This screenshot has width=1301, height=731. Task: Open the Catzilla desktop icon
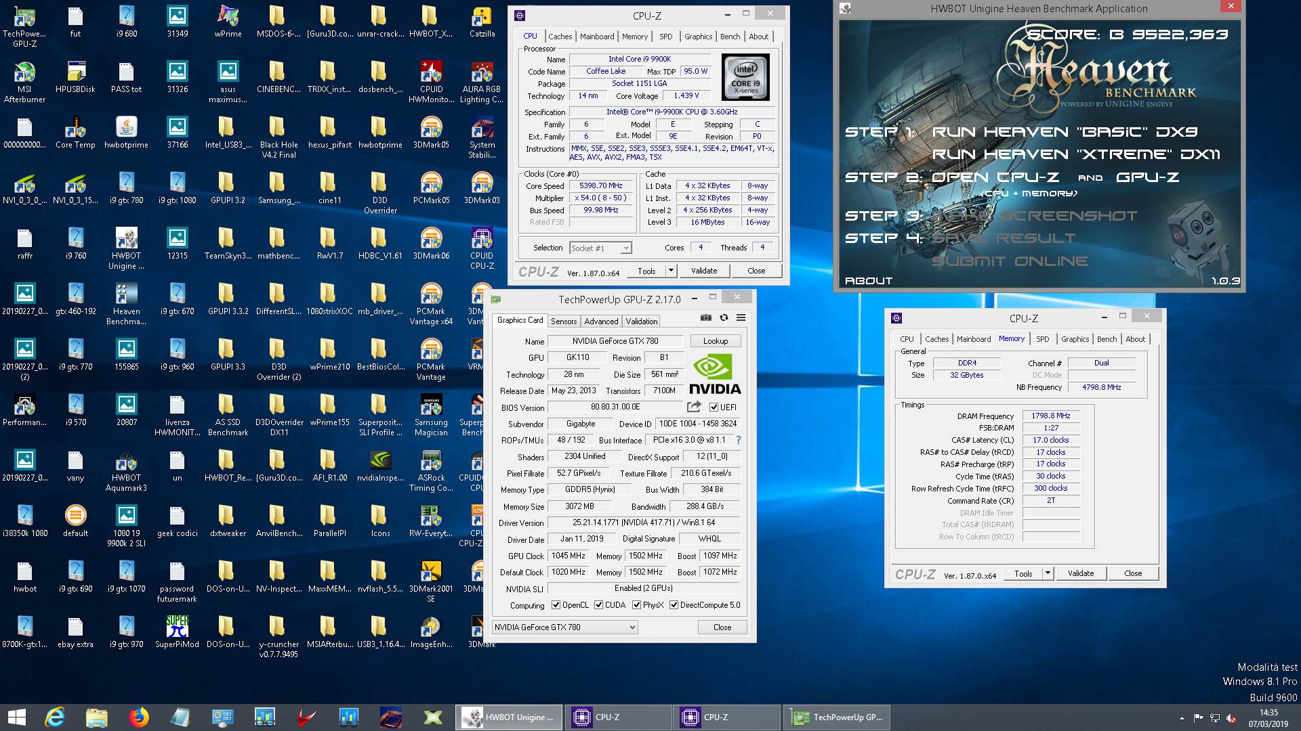click(x=482, y=22)
